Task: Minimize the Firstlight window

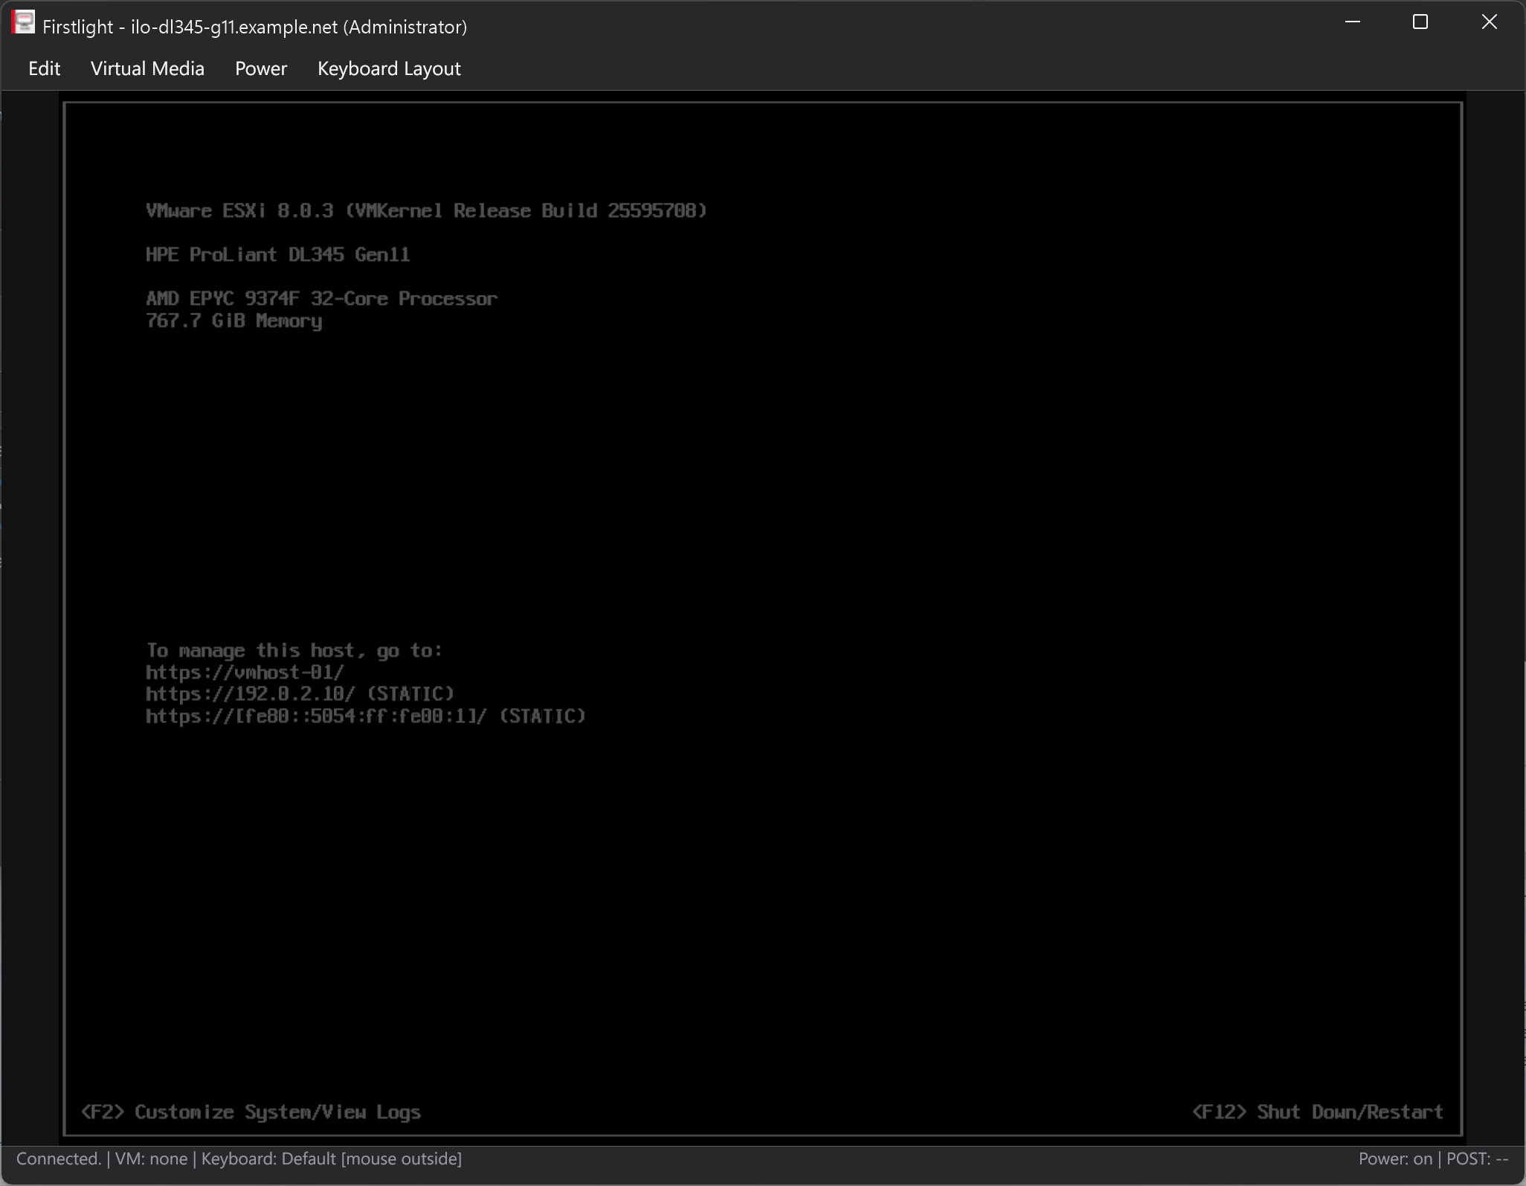Action: [1353, 22]
